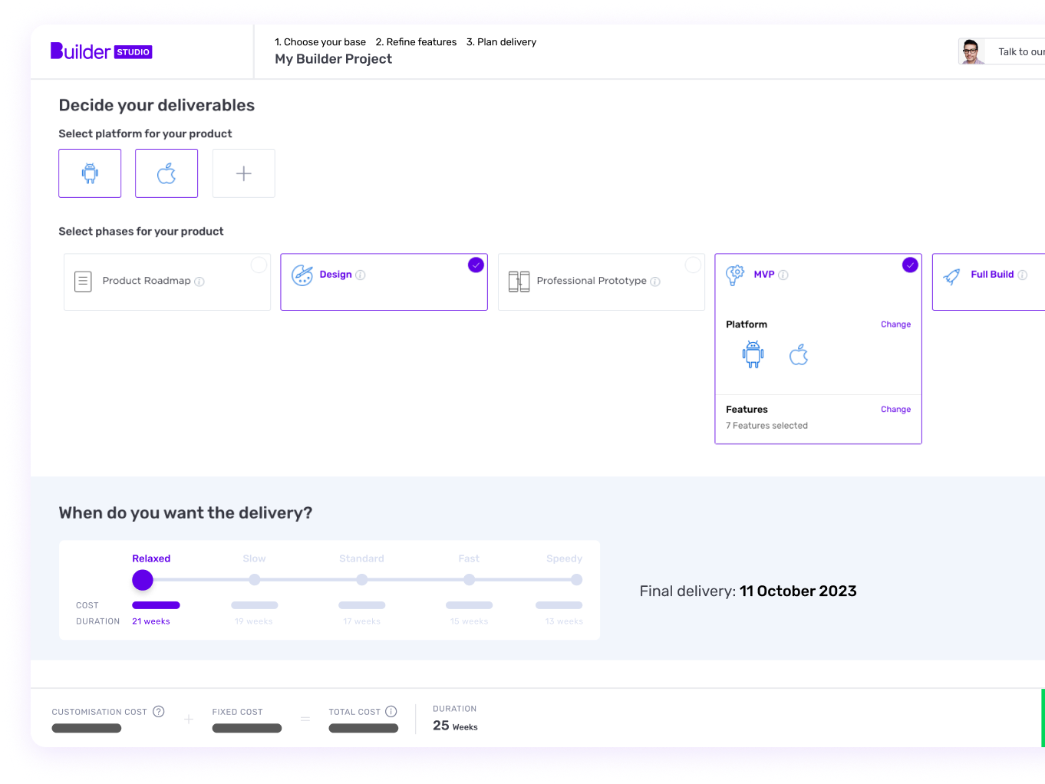The width and height of the screenshot is (1045, 784).
Task: Select the Android platform icon
Action: coord(90,173)
